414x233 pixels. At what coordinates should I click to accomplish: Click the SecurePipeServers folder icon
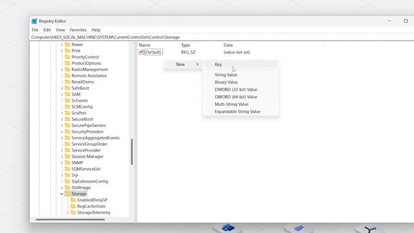(67, 125)
